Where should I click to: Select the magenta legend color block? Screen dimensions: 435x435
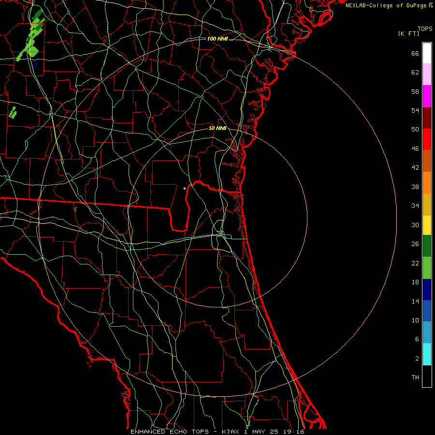[427, 96]
